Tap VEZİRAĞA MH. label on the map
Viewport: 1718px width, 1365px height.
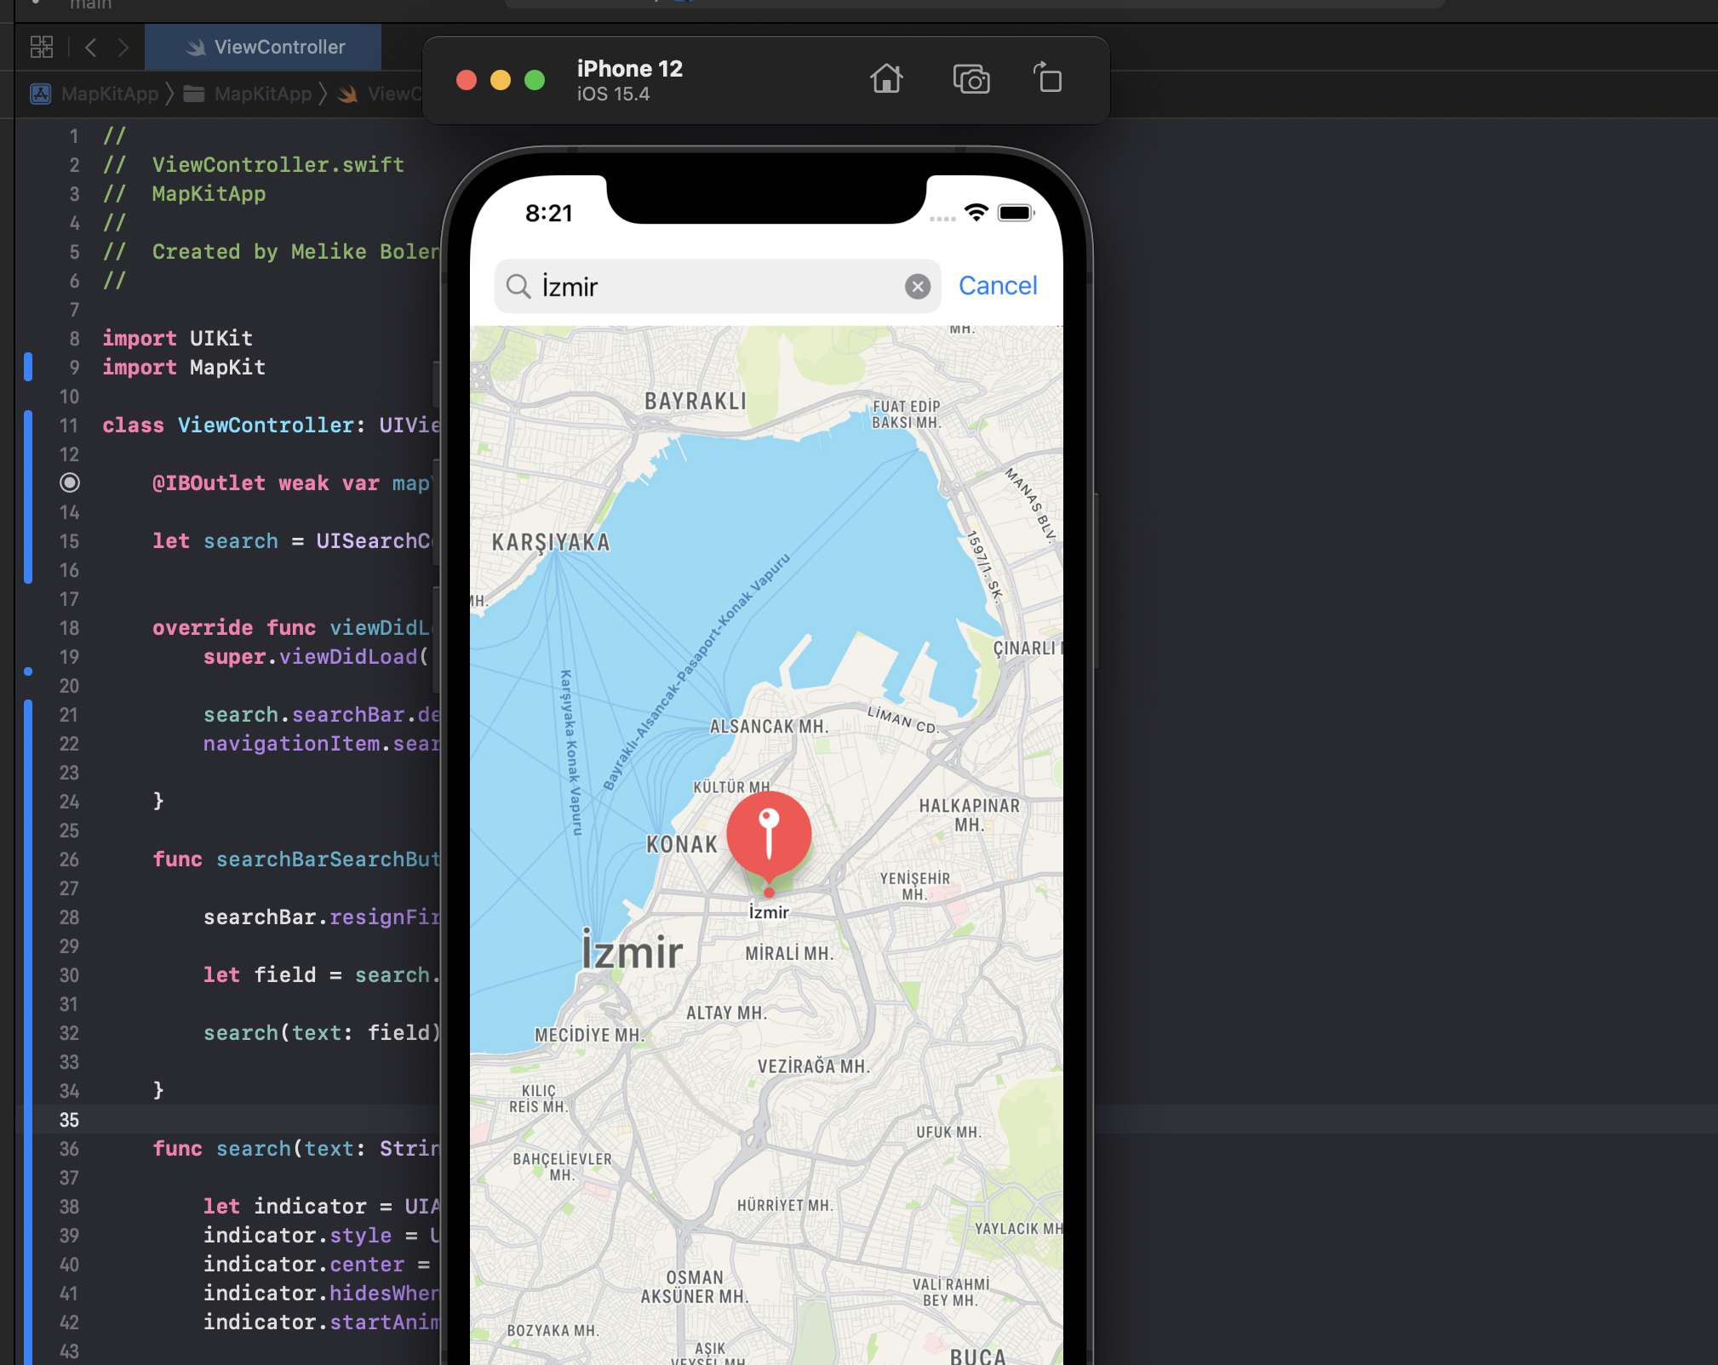(x=814, y=1066)
